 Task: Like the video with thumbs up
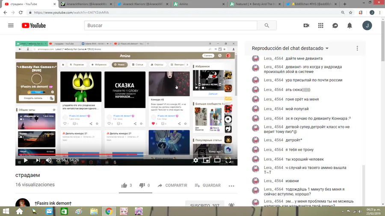coord(124,185)
